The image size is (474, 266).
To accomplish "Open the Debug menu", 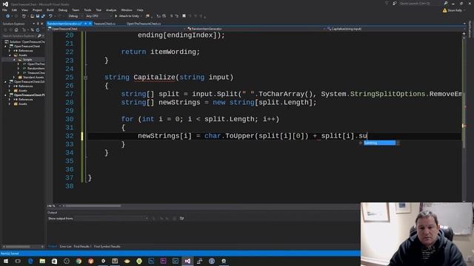I will pos(62,10).
